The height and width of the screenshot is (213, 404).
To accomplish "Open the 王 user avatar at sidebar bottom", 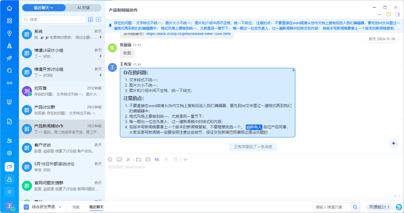I will pos(9,206).
